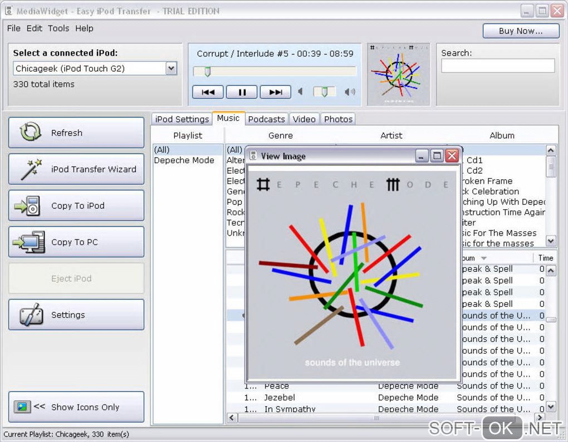Select the Pop genre
568x442 pixels.
(x=235, y=202)
